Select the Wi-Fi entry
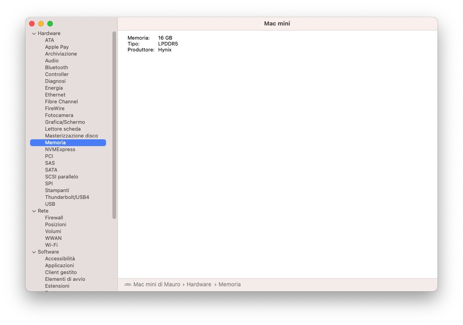The image size is (463, 325). tap(51, 245)
